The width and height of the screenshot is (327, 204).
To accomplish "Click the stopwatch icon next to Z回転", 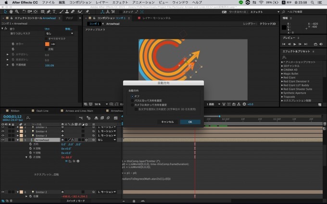I will point(29,157).
